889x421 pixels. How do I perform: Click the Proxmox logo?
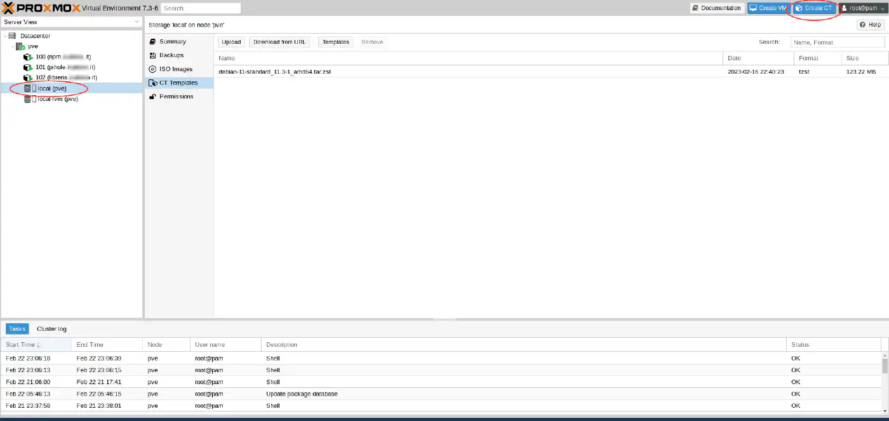point(40,8)
